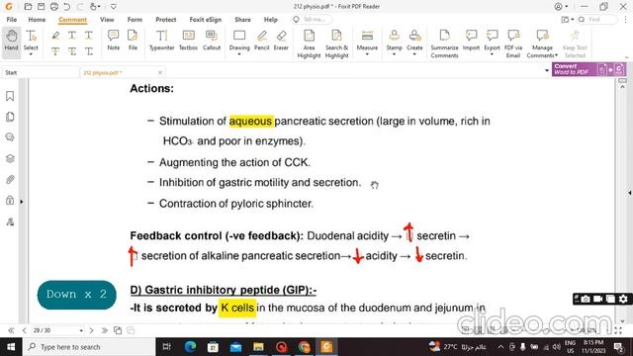
Task: Pick the Eraser tool
Action: tap(281, 41)
